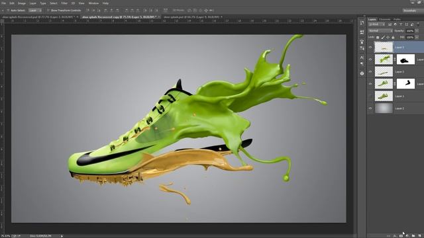Click the zoom percentage field in status bar
This screenshot has width=424, height=238.
pyautogui.click(x=5, y=236)
